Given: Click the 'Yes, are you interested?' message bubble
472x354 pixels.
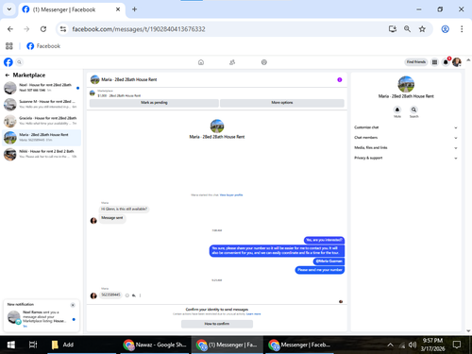Looking at the screenshot, I should pos(324,240).
